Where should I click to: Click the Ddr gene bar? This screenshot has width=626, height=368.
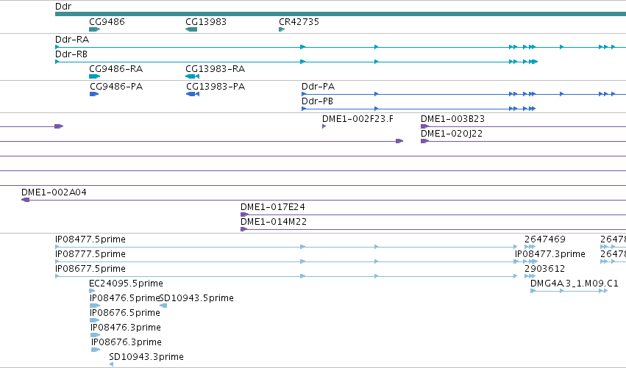(x=341, y=14)
